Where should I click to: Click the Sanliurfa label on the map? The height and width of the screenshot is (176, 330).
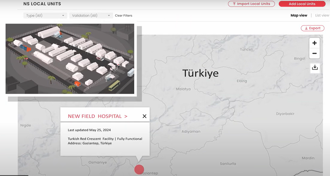228,163
